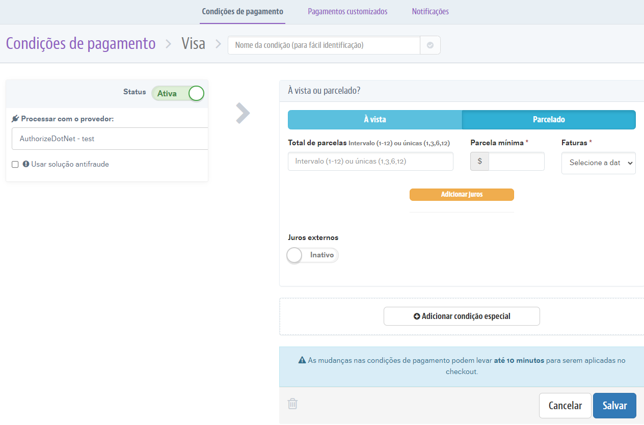Switch to the Pagamentos customizados tab
This screenshot has width=644, height=425.
point(347,11)
